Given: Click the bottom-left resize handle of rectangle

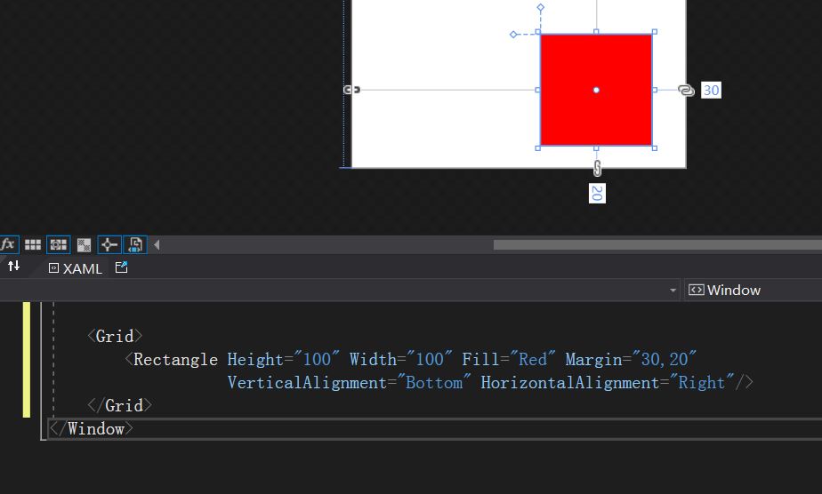Looking at the screenshot, I should tap(538, 148).
